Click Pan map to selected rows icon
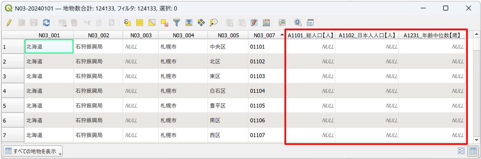Viewport: 481px width, 159px height. pyautogui.click(x=201, y=22)
